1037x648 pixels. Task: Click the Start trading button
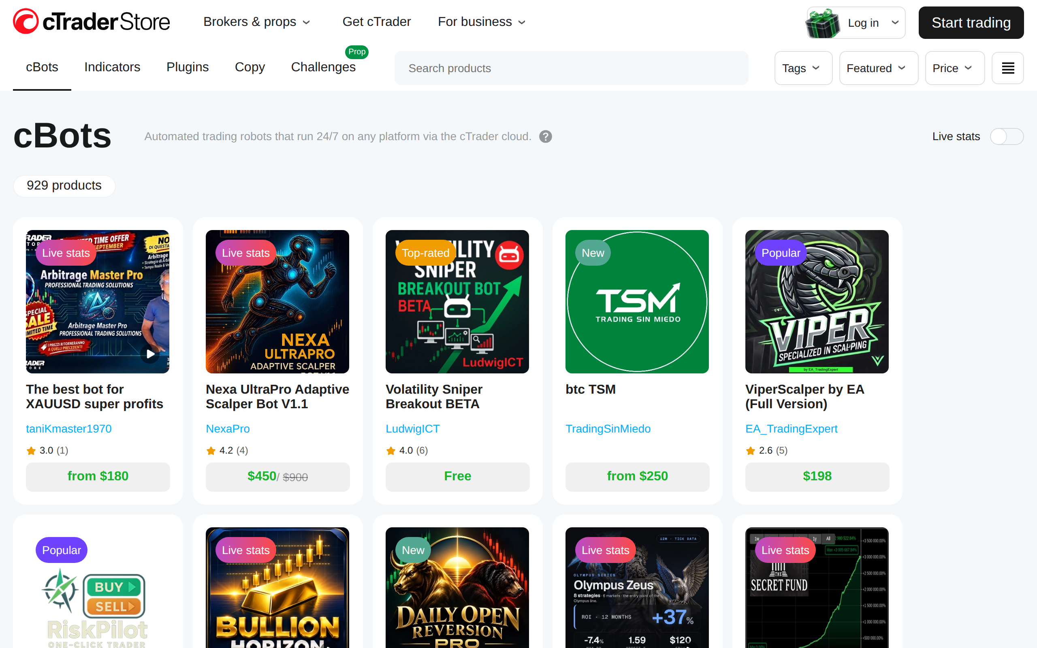(971, 23)
